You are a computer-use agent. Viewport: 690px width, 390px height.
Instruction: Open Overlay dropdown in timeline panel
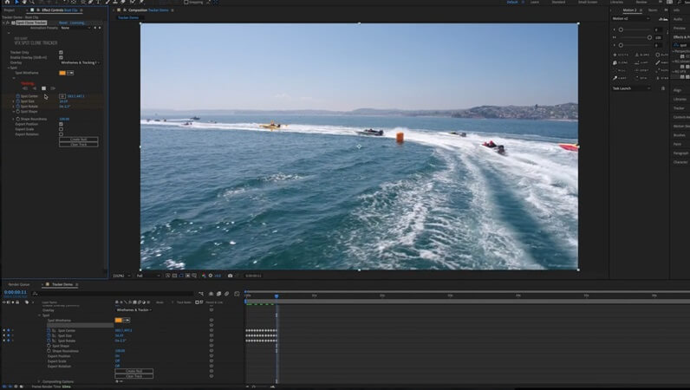pyautogui.click(x=133, y=310)
